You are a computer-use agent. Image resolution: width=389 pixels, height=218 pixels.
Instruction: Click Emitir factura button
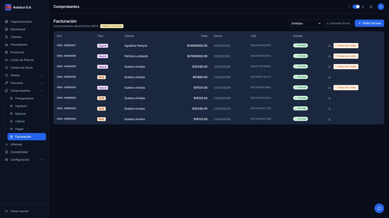369,23
